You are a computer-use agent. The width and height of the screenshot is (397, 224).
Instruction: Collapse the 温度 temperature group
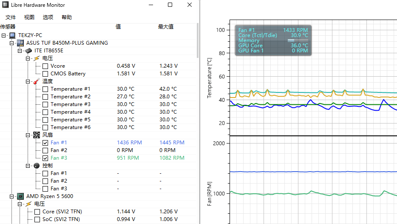[x=28, y=81]
